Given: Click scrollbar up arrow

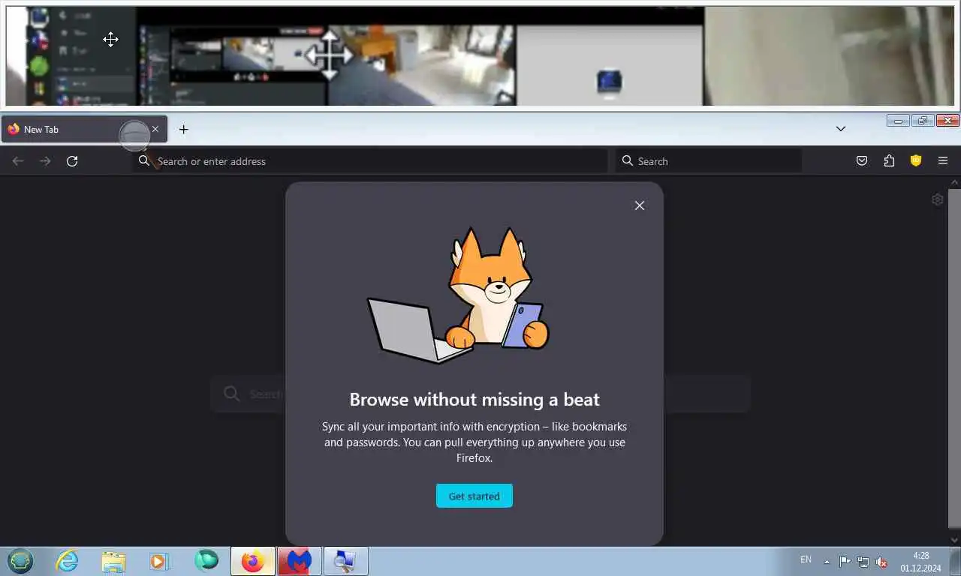Looking at the screenshot, I should pos(955,182).
